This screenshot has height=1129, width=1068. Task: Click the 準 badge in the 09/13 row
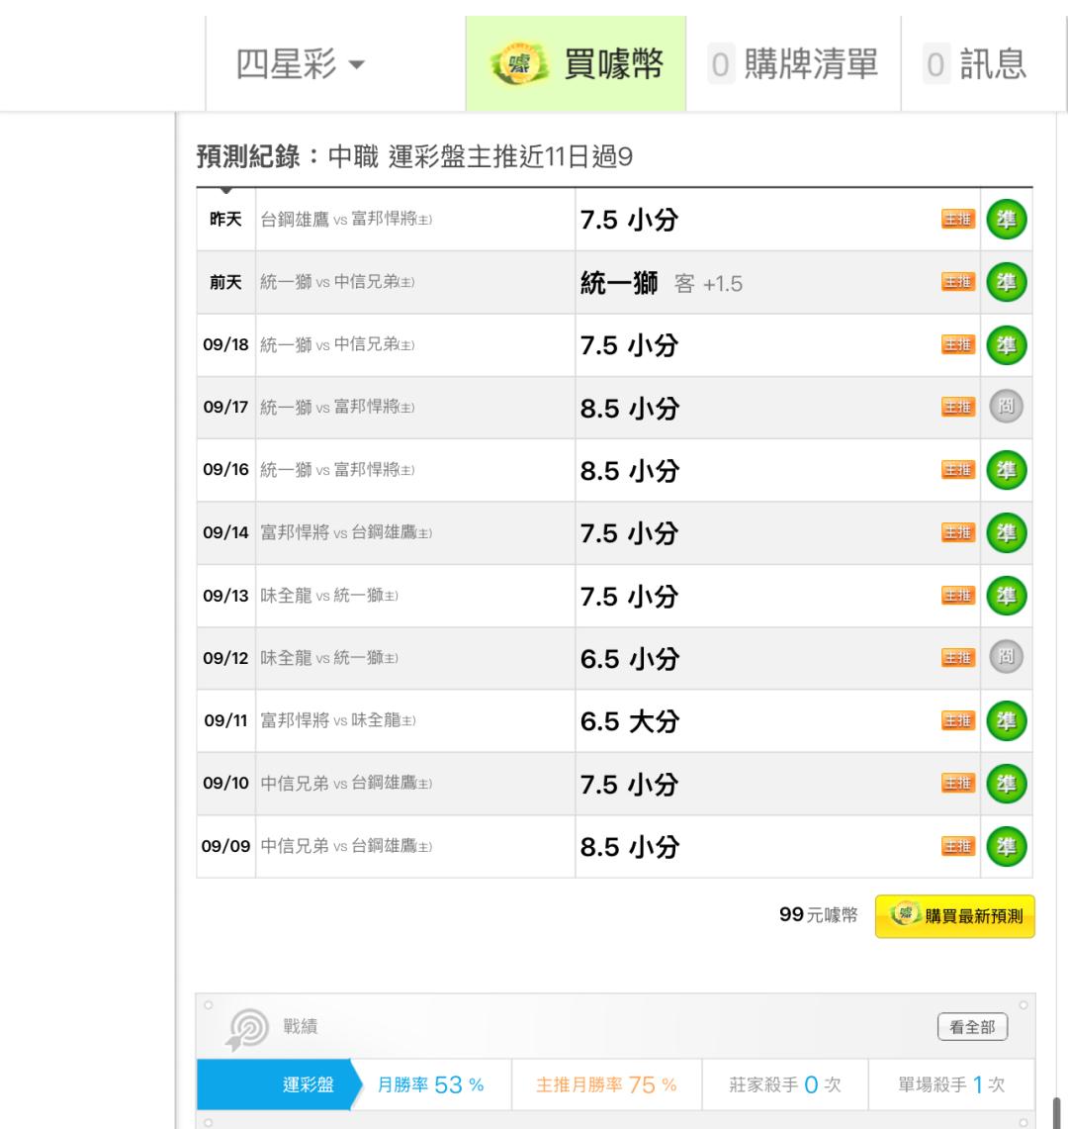pyautogui.click(x=1006, y=596)
